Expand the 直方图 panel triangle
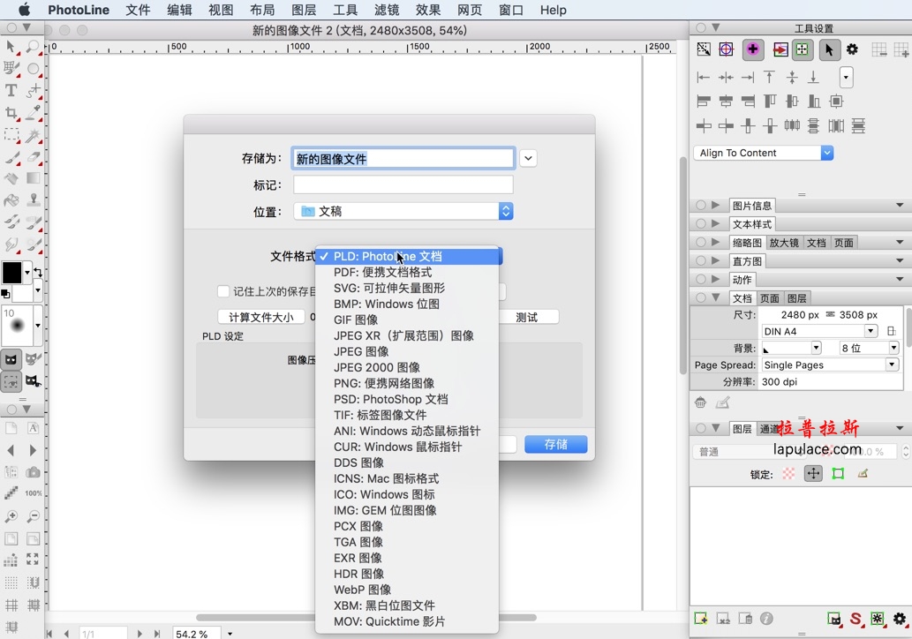 coord(716,260)
